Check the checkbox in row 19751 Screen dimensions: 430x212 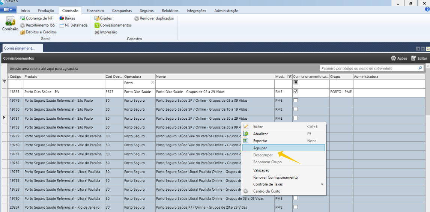[x=296, y=118]
